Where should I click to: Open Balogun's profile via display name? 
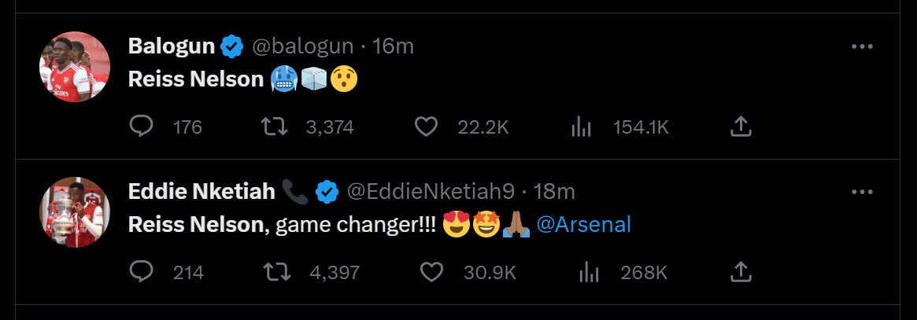[x=171, y=46]
